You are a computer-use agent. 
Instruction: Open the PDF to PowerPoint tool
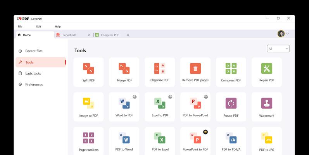195,107
